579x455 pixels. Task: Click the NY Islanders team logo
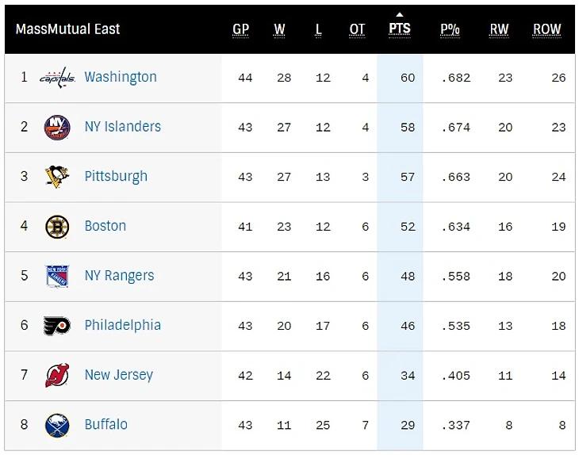pos(57,127)
